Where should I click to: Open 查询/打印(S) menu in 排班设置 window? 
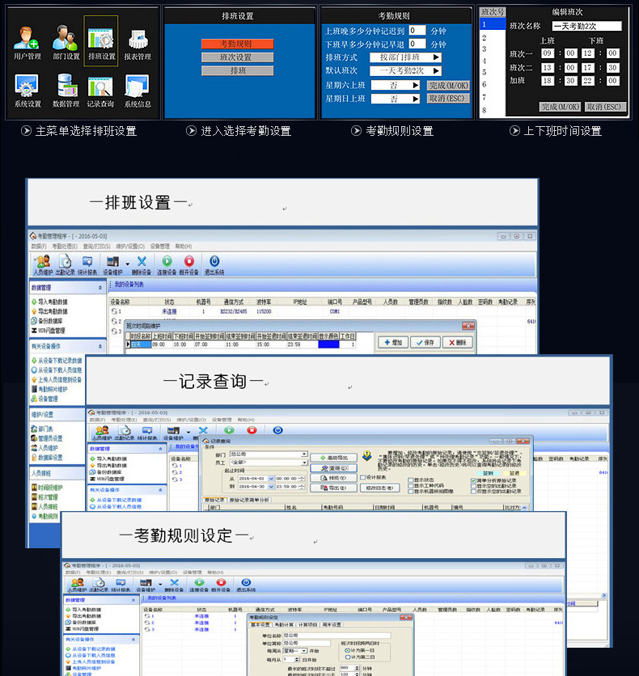point(96,246)
